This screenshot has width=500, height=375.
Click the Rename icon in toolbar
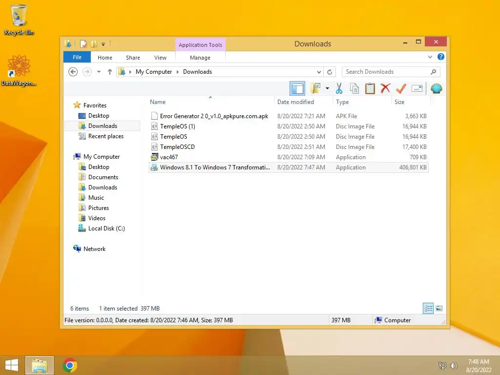[x=417, y=88]
